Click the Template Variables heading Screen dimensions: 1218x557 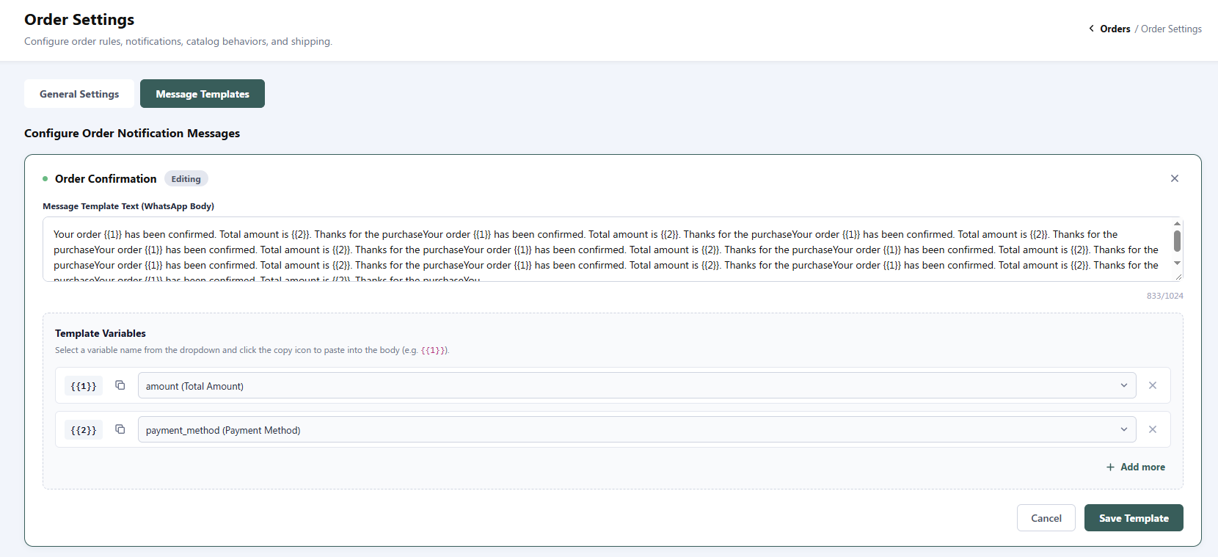tap(101, 333)
